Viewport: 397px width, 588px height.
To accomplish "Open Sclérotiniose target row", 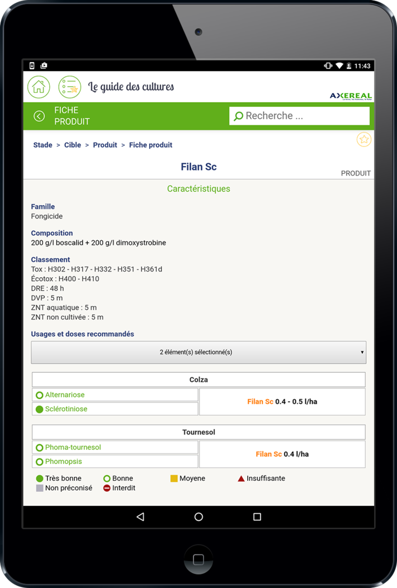I will click(115, 409).
